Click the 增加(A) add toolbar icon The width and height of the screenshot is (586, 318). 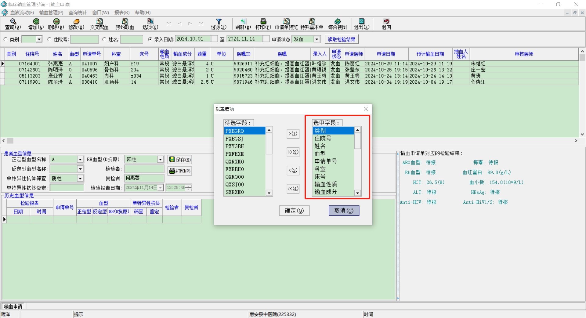click(36, 24)
